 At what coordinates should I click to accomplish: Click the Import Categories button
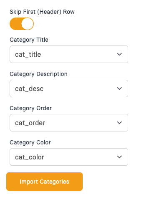[x=44, y=182]
